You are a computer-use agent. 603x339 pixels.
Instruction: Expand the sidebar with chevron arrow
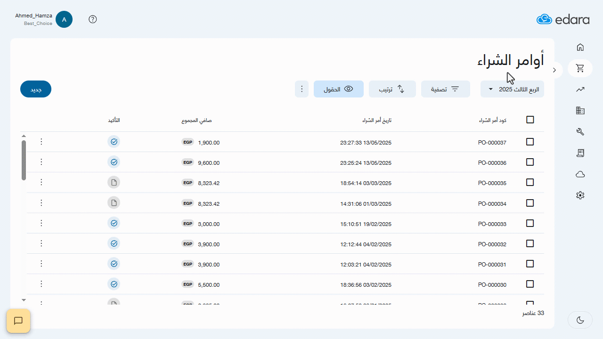tap(554, 70)
